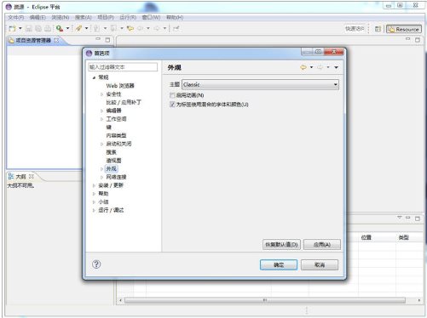Select 比较 / 应用补丁 in preferences tree

tap(124, 102)
